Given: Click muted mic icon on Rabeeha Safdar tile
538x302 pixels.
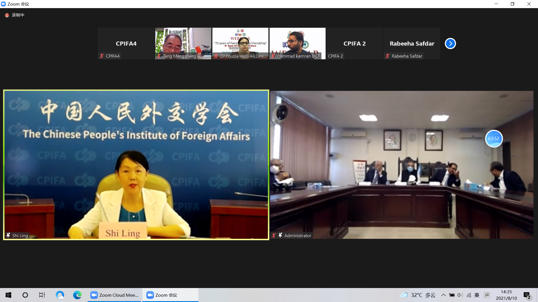Looking at the screenshot, I should [x=388, y=56].
